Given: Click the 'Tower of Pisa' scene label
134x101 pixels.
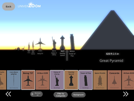Looking at the screenshot, I should coord(72,55).
